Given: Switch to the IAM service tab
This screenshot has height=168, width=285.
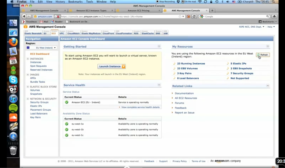Looking at the screenshot, I should [165, 33].
